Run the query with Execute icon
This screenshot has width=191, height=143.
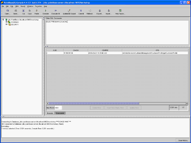(x=46, y=11)
